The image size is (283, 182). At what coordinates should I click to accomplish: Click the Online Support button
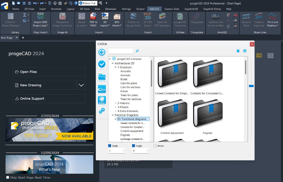pyautogui.click(x=49, y=99)
